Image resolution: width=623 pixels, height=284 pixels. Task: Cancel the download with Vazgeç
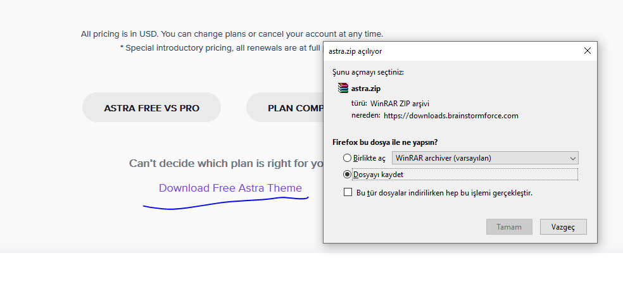pyautogui.click(x=563, y=227)
